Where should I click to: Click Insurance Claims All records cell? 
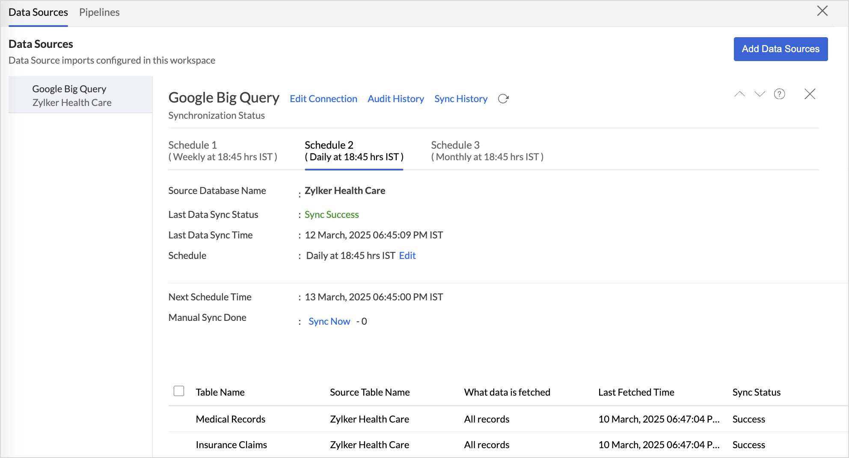487,445
